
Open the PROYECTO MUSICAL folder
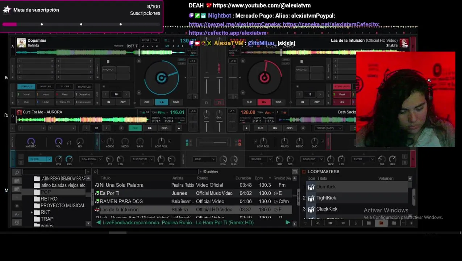[x=63, y=206]
